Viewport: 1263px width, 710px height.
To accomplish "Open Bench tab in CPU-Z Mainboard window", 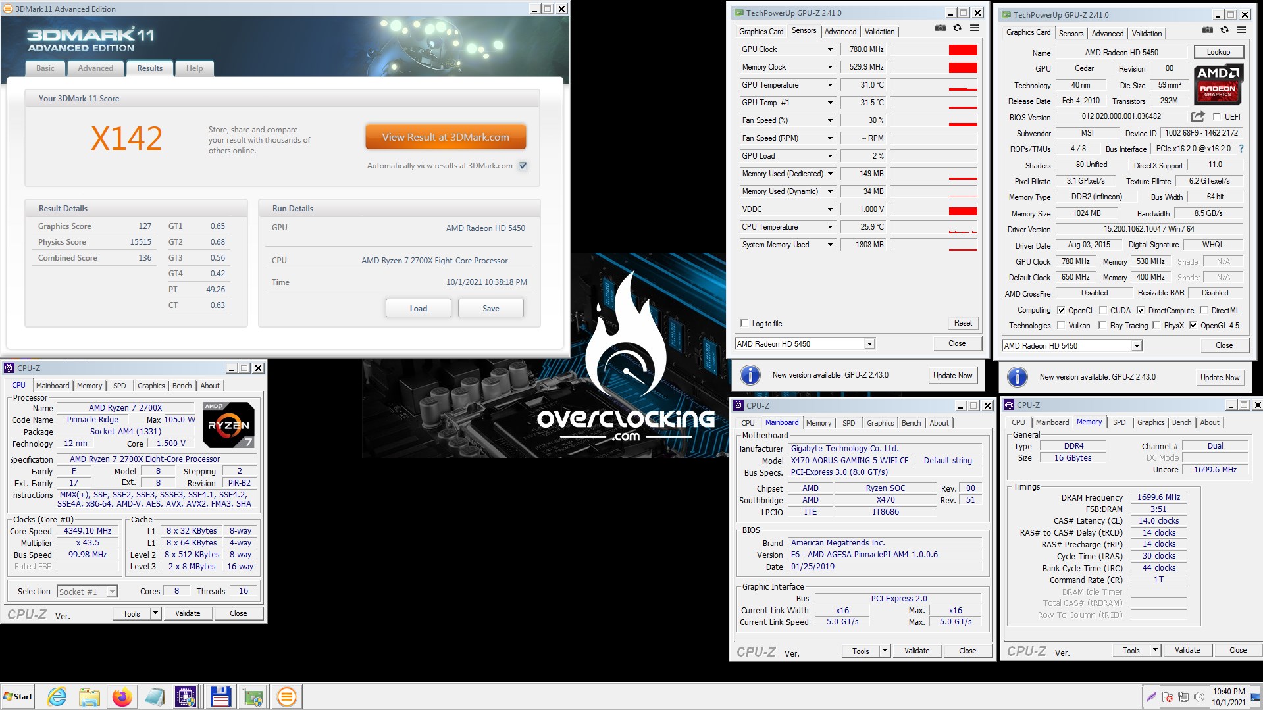I will 911,423.
